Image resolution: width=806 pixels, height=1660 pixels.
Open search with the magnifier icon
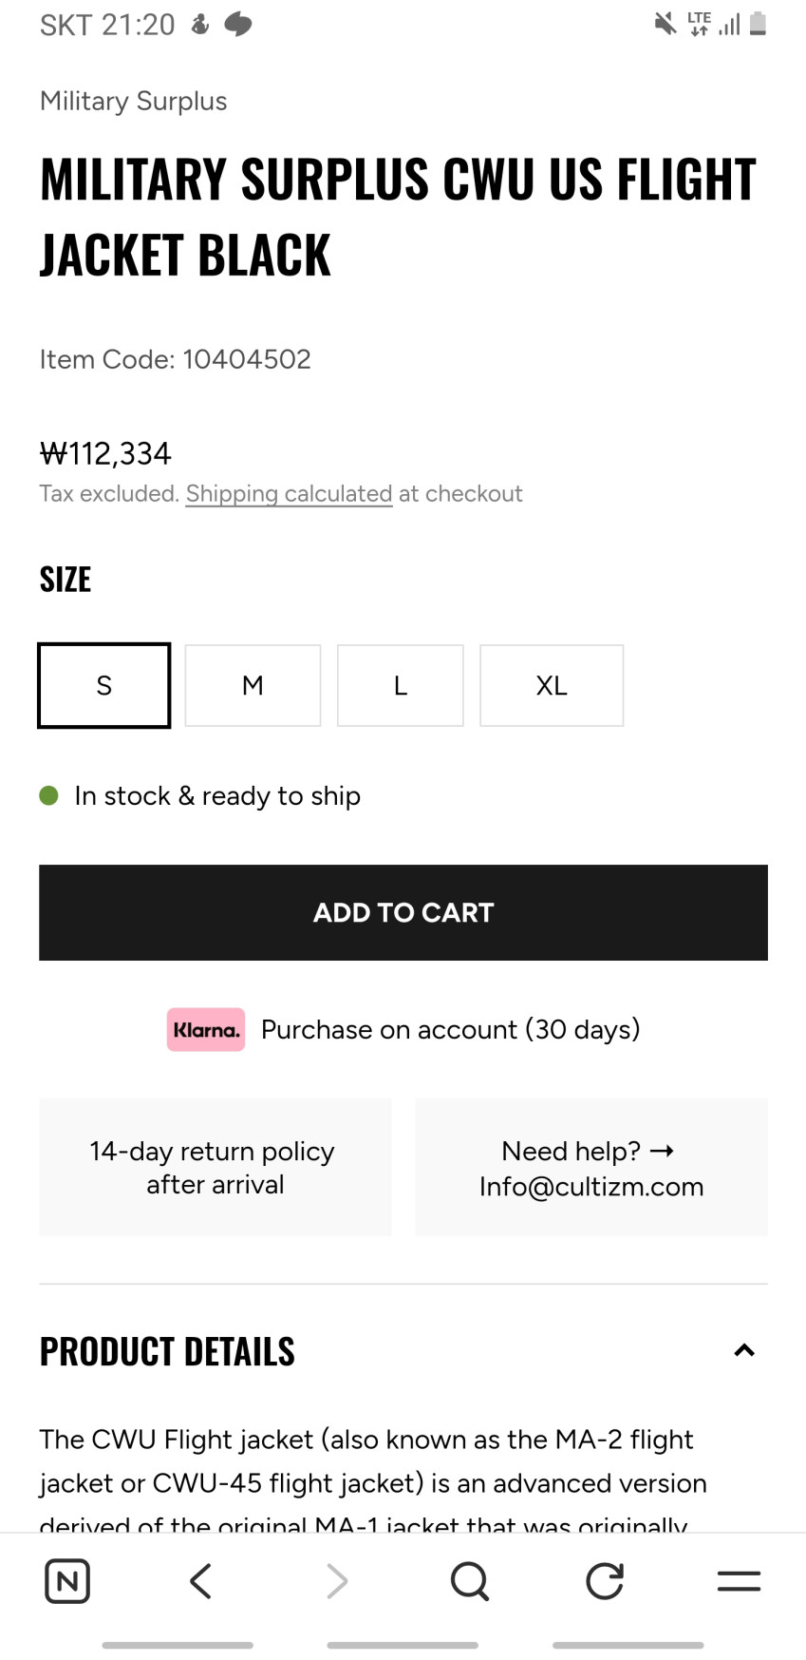click(469, 1581)
